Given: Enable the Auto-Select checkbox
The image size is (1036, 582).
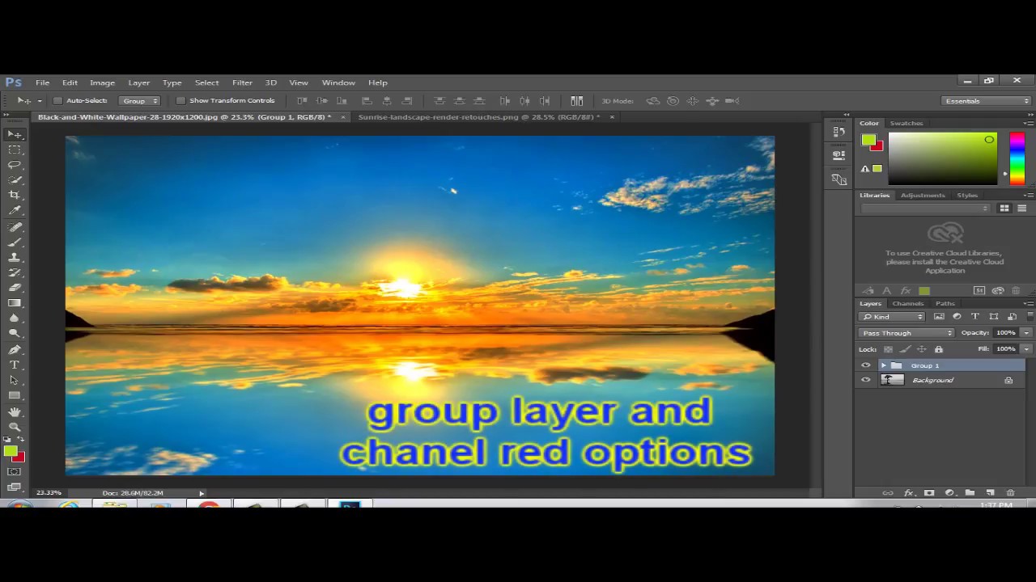Looking at the screenshot, I should pos(57,101).
